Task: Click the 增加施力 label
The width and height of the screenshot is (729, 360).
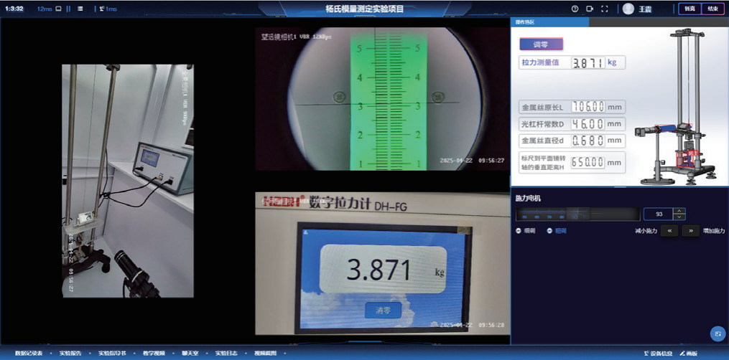Action: tap(714, 231)
